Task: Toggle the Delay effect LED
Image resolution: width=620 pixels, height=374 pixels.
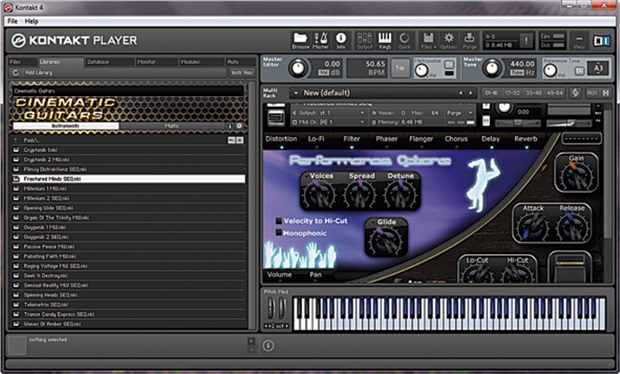Action: 491,147
